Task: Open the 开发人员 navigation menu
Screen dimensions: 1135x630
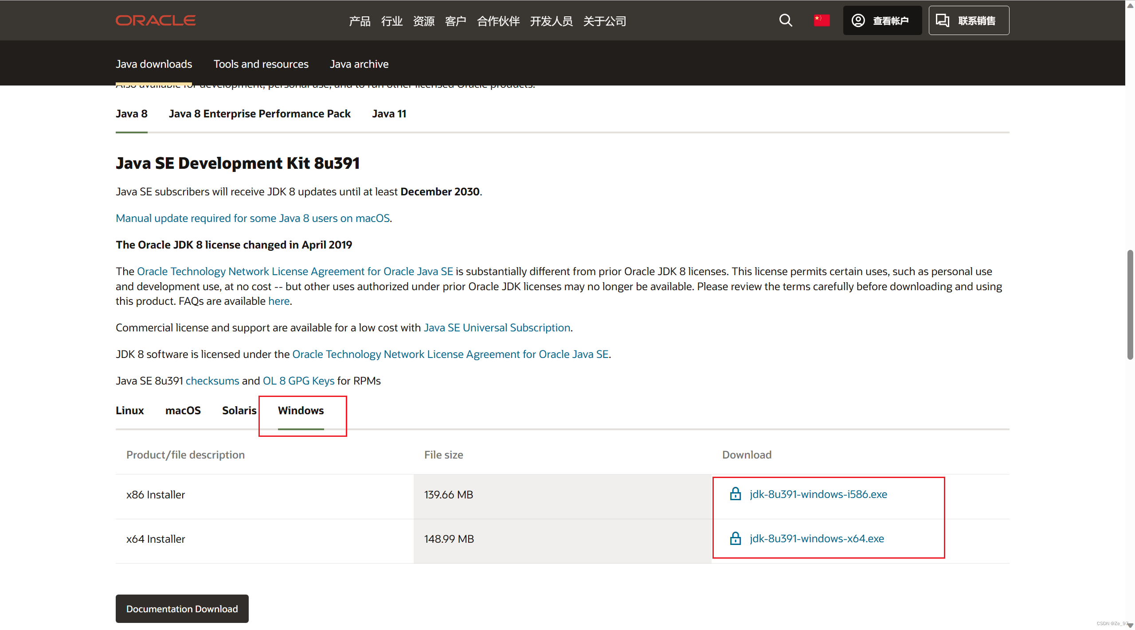Action: (551, 21)
